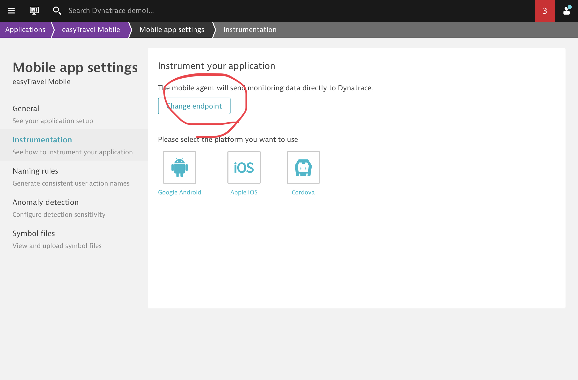Go to easyTravel Mobile breadcrumb
The height and width of the screenshot is (380, 578).
91,30
